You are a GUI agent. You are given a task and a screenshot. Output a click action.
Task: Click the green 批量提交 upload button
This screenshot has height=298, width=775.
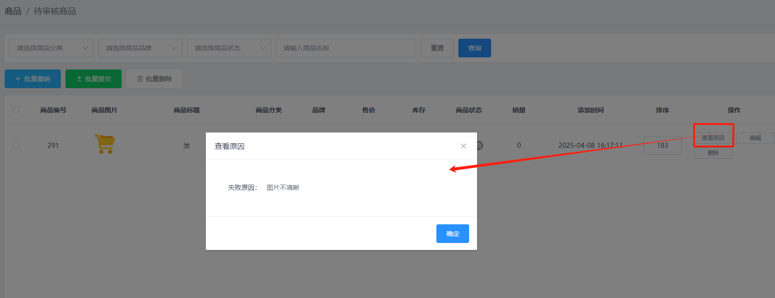point(94,79)
